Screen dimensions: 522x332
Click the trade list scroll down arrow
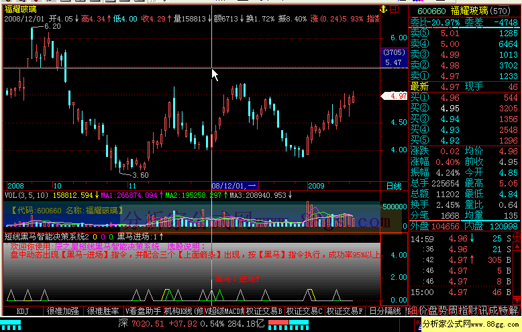pos(517,300)
